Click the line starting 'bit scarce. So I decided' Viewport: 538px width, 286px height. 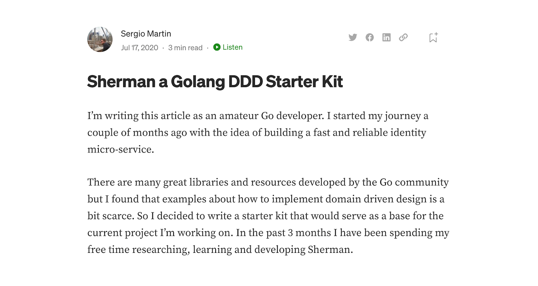[x=265, y=216]
